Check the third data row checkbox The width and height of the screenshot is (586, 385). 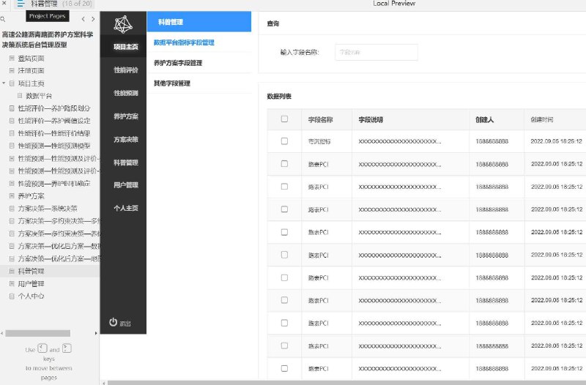tap(284, 187)
